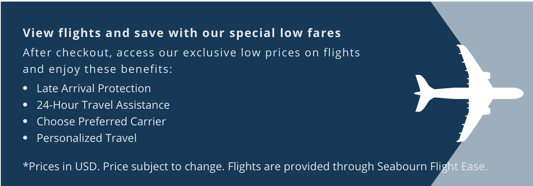This screenshot has height=186, width=533.
Task: Click the bullet beside Personalized Travel
Action: point(26,138)
